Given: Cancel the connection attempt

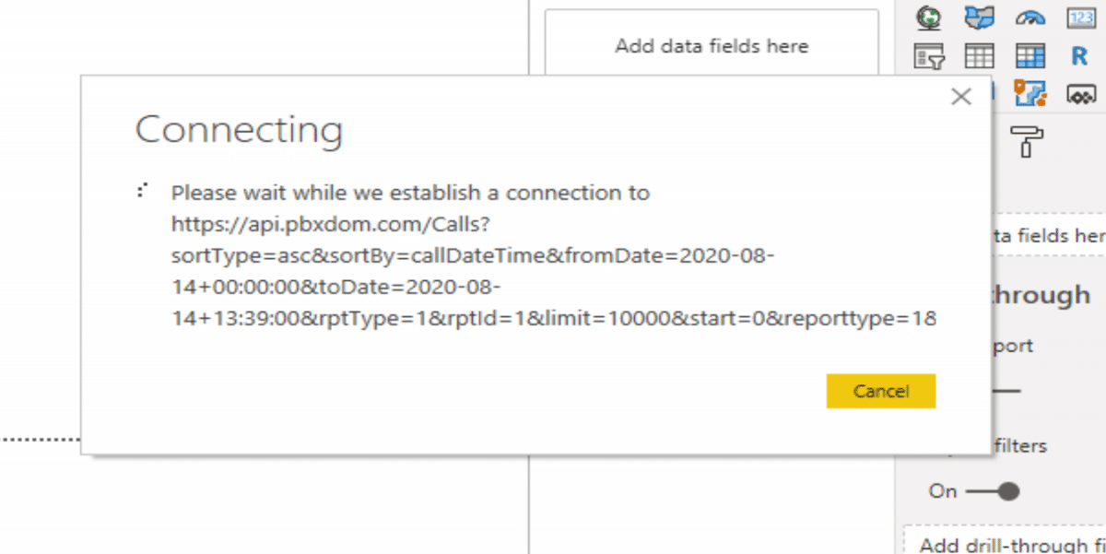Looking at the screenshot, I should 880,391.
